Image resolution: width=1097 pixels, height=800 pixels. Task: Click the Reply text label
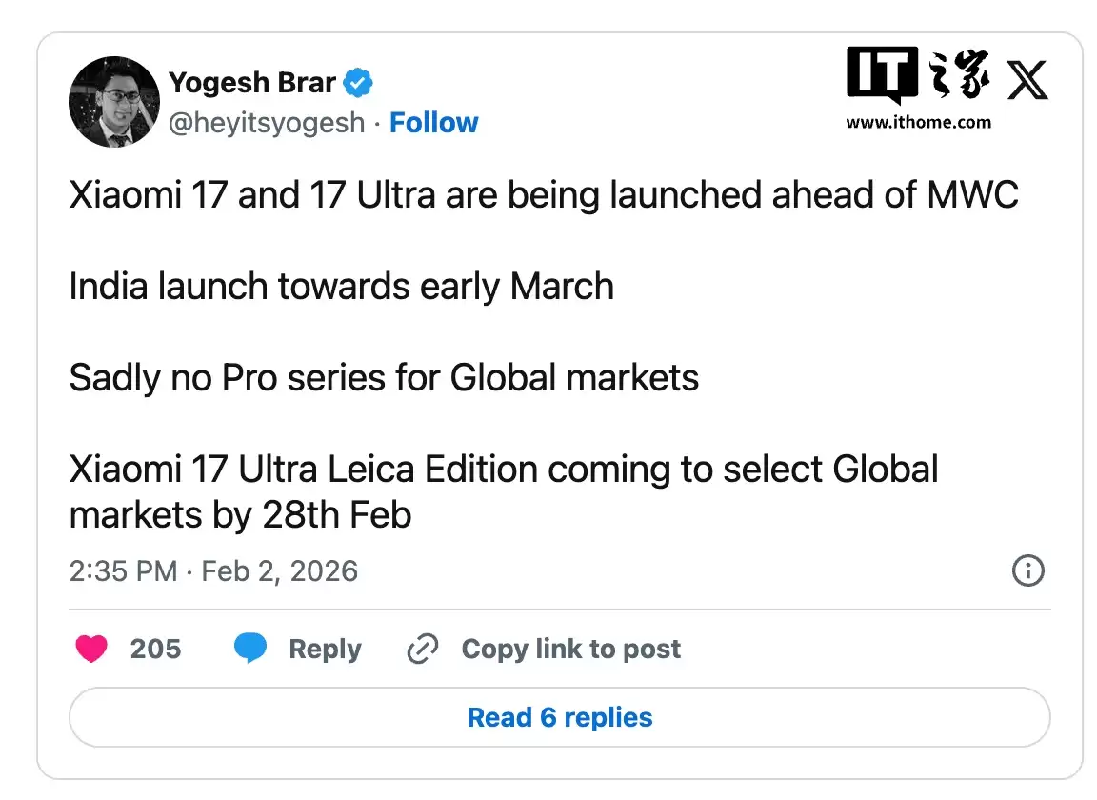[x=325, y=650]
